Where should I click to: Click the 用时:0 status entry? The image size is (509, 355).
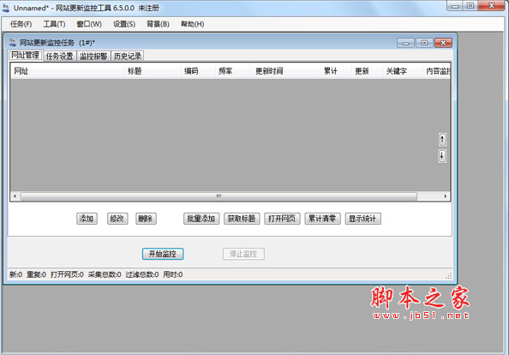point(173,274)
